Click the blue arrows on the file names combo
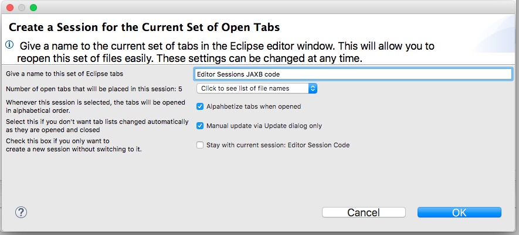This screenshot has width=519, height=235. 313,88
